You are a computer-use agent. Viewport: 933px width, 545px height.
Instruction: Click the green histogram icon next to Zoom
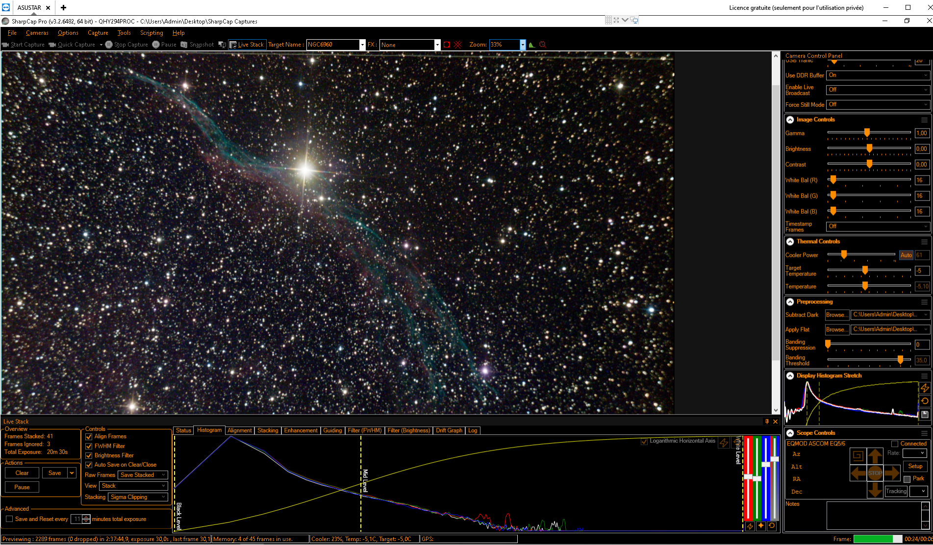(x=532, y=45)
